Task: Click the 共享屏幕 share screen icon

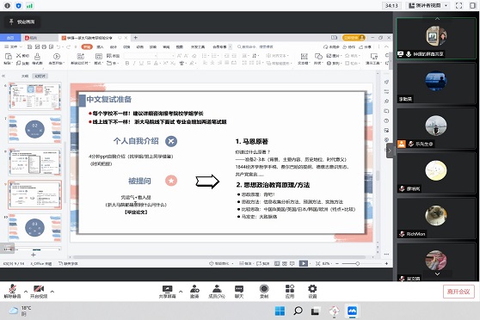Action: [167, 292]
